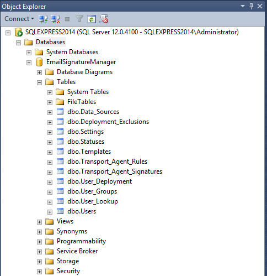Image resolution: width=267 pixels, height=276 pixels.
Task: Expand dbo.Settings table node
Action: tap(50, 133)
